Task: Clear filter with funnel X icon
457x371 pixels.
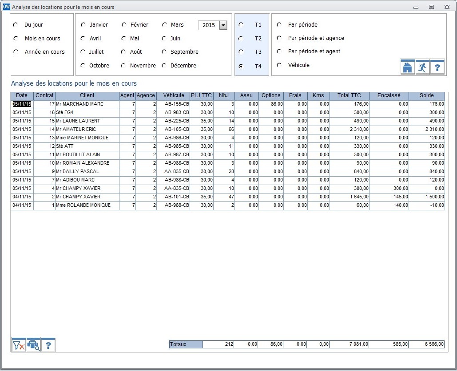Action: [x=19, y=345]
